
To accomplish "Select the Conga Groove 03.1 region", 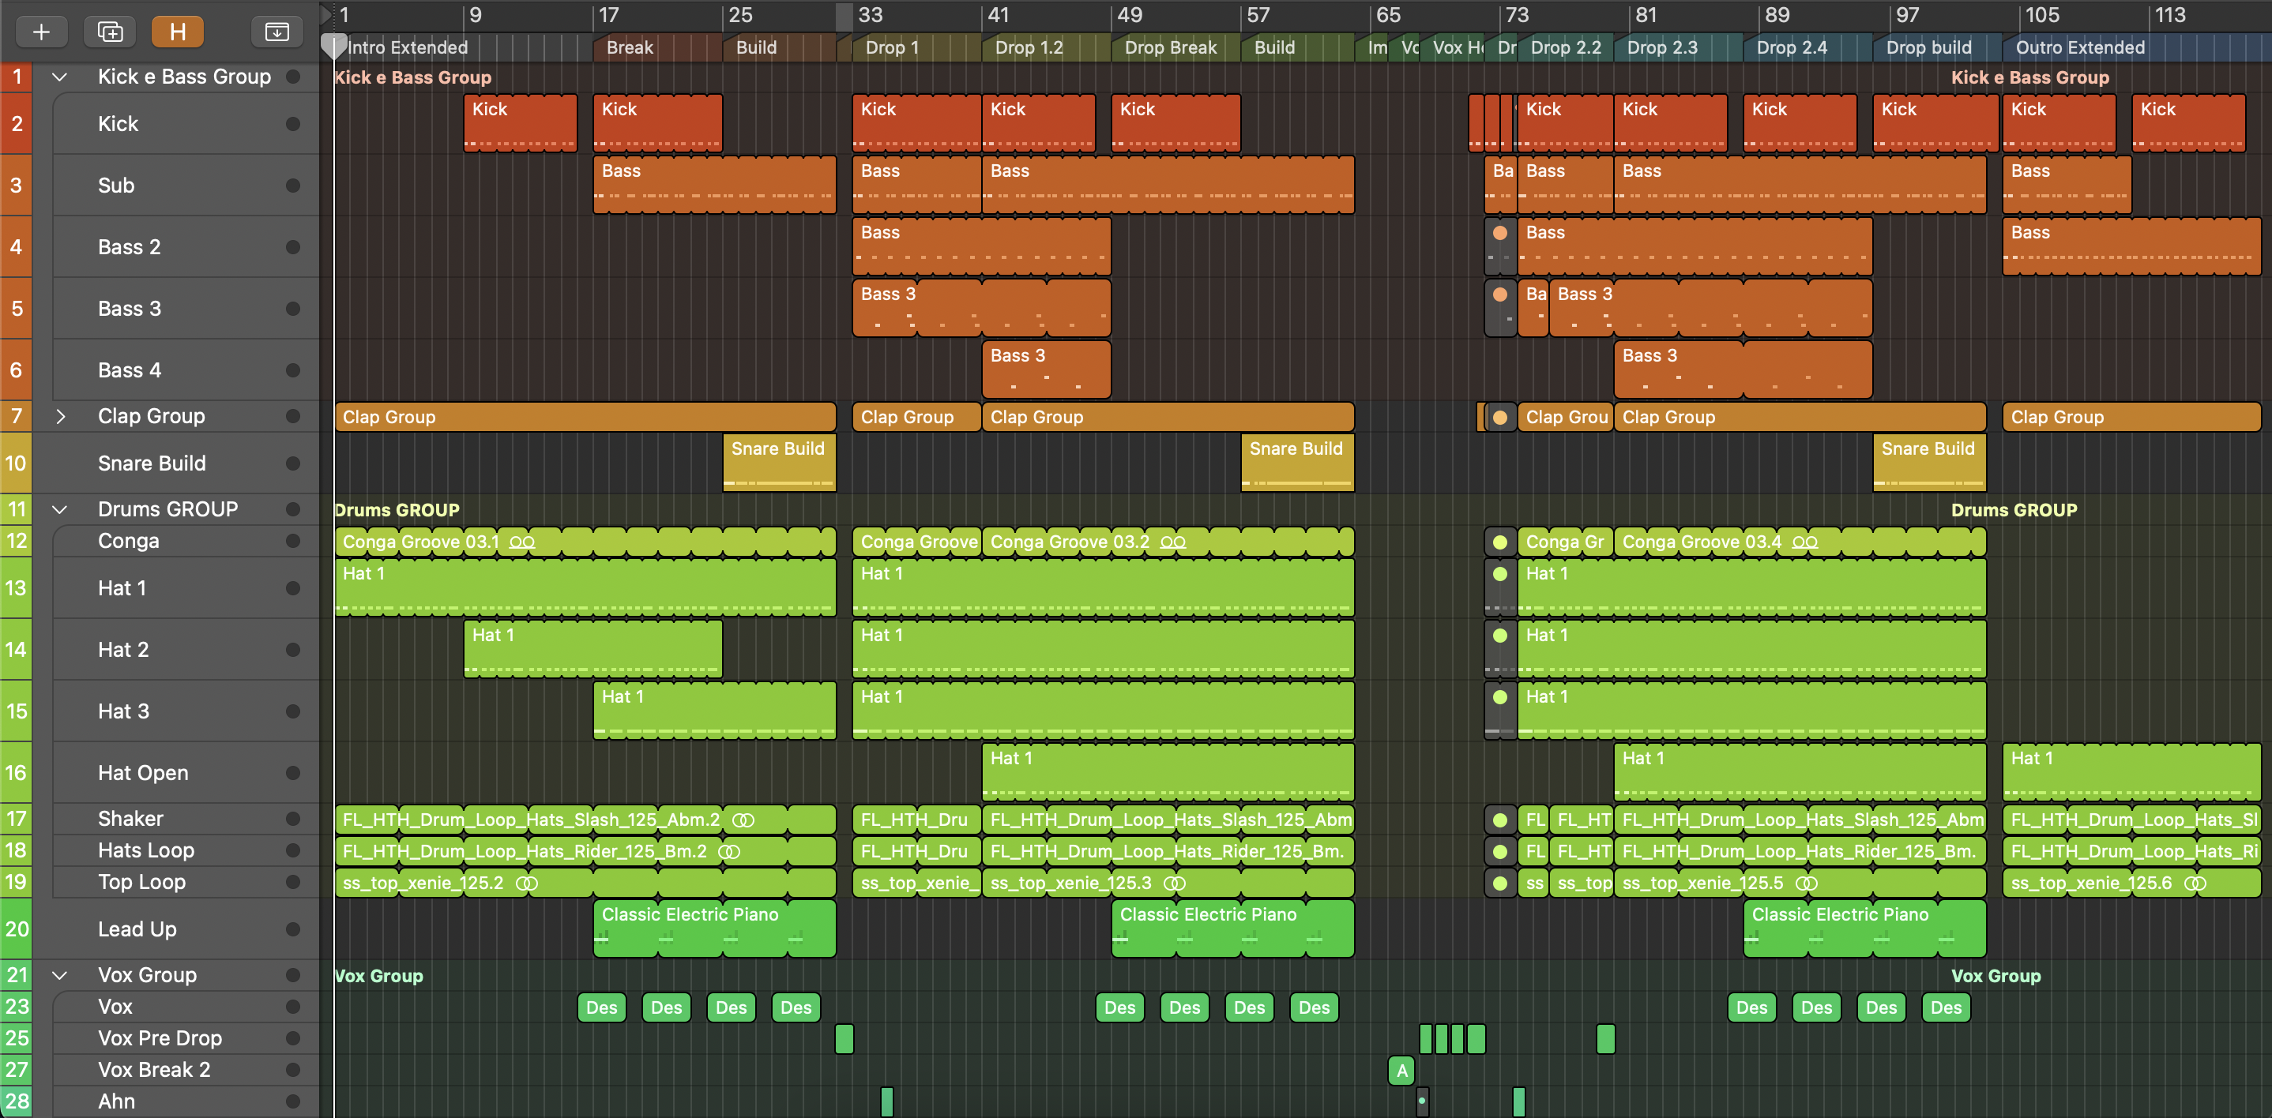I will [x=585, y=542].
